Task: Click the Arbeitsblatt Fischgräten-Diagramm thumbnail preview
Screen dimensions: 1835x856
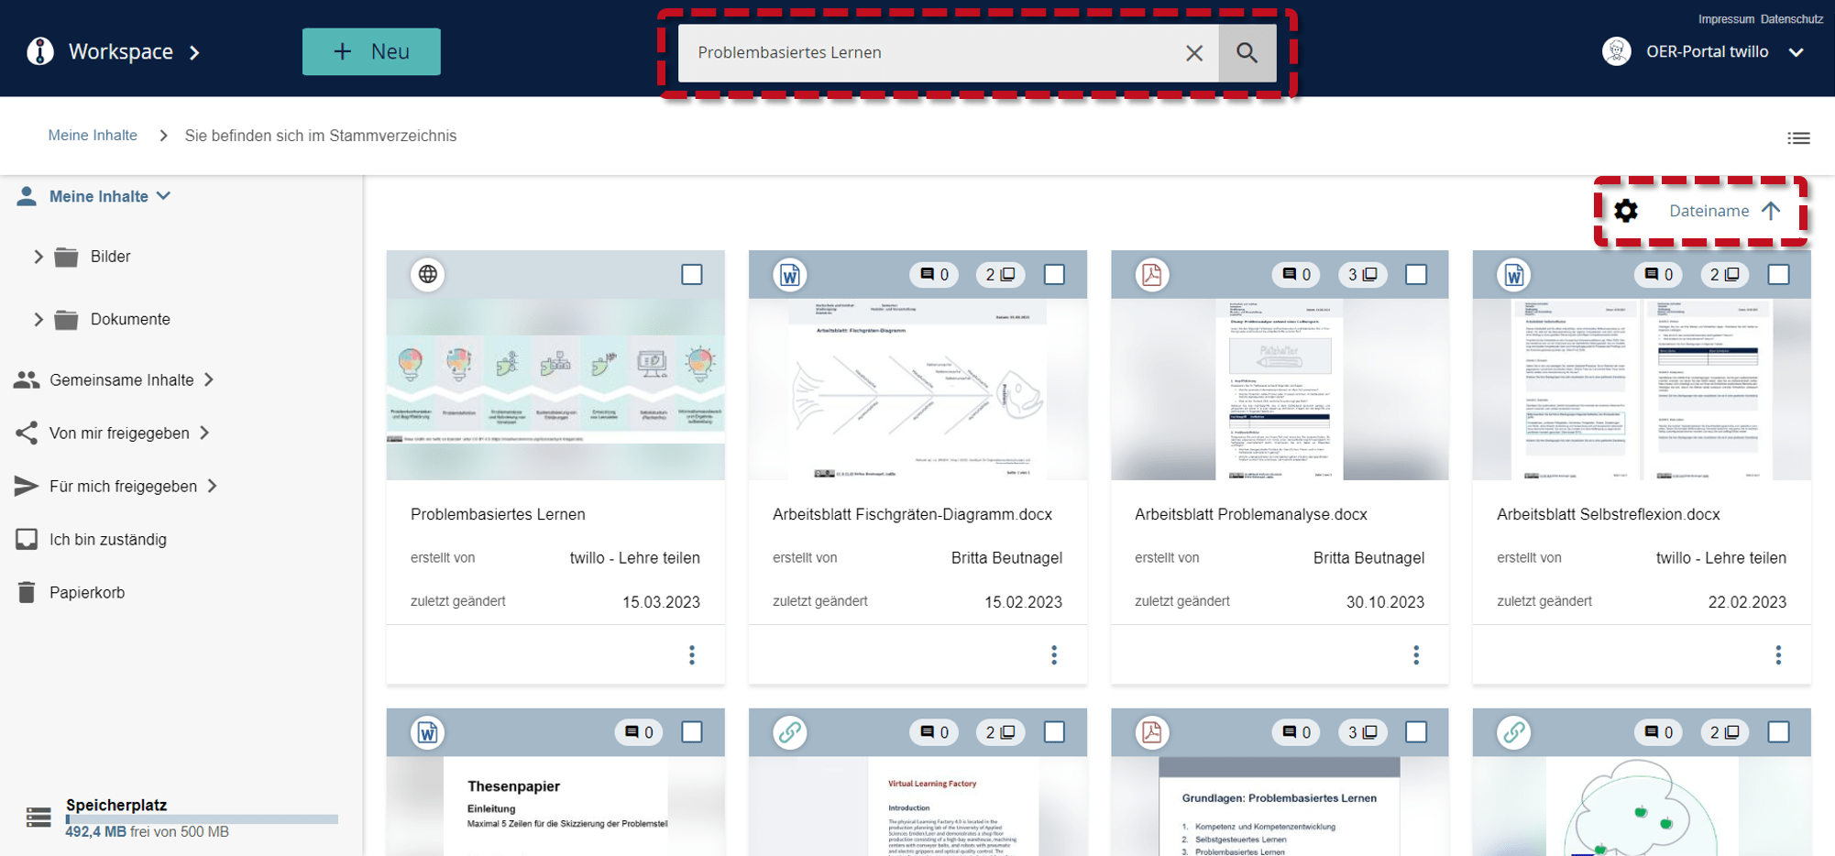Action: pos(917,390)
